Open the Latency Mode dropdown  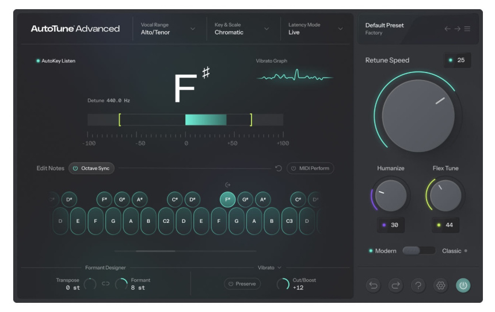315,29
